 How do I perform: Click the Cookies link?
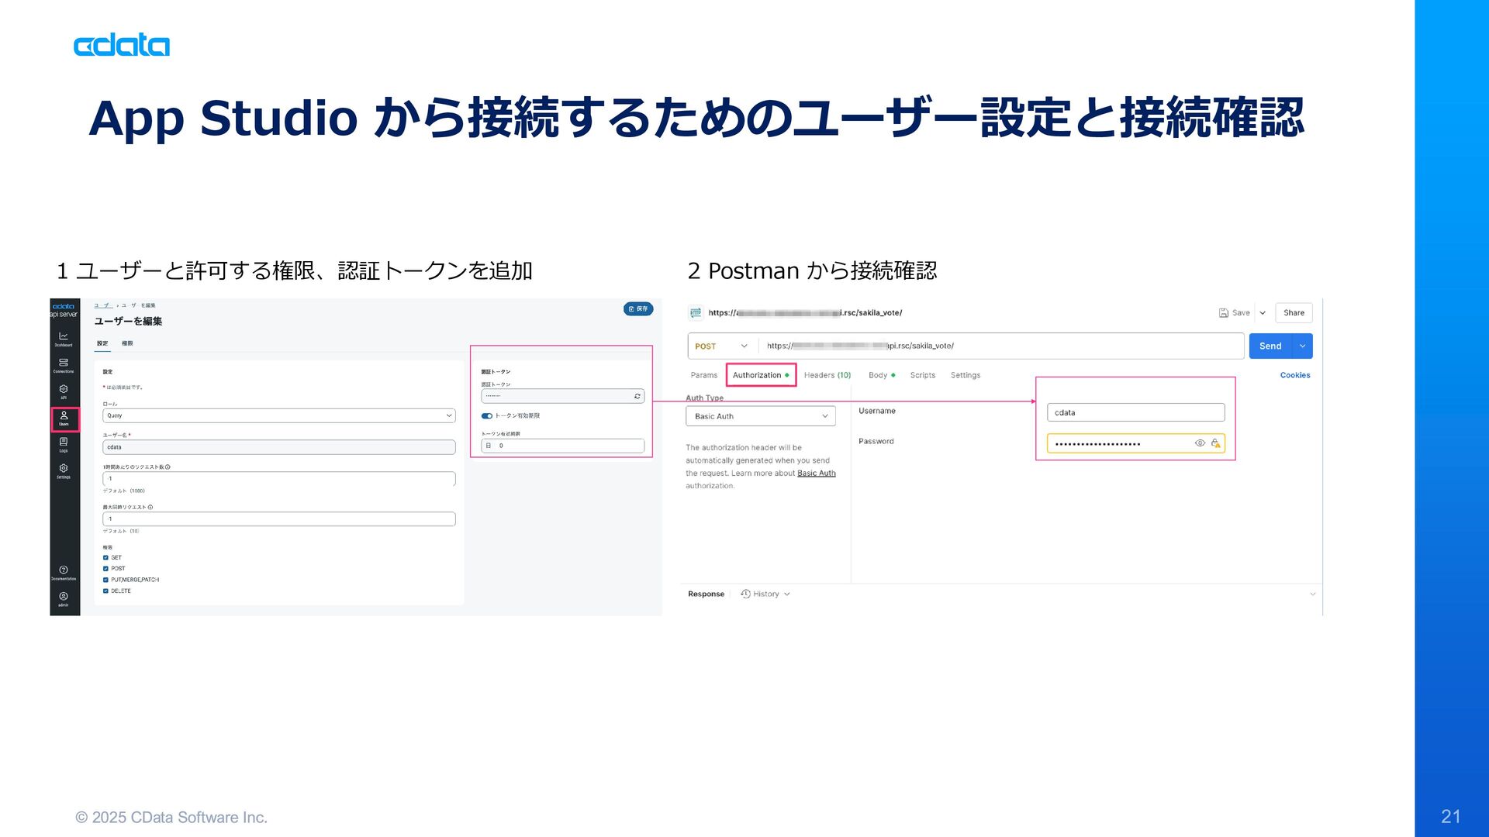1294,375
